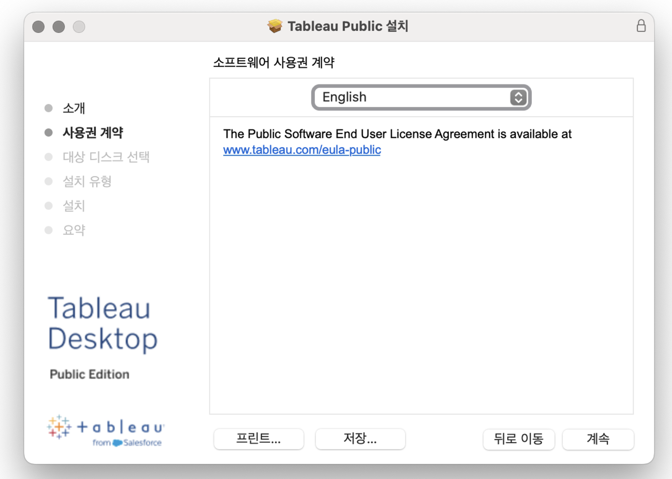
Task: Click the dropdown stepper arrows beside English
Action: (518, 97)
